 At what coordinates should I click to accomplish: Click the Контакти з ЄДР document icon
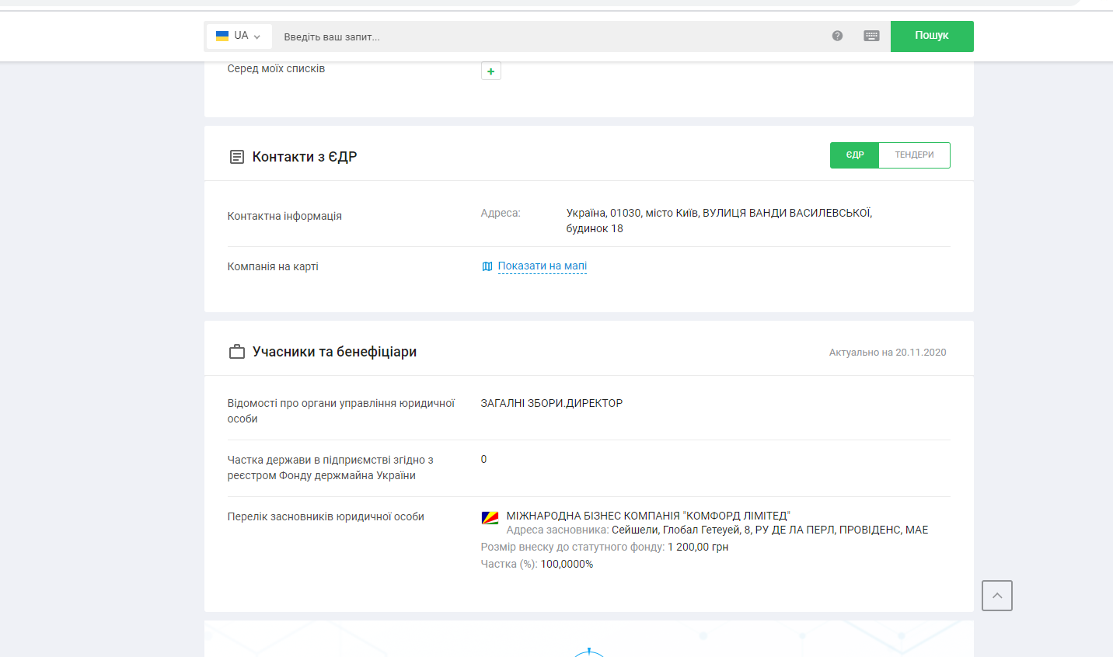point(237,157)
